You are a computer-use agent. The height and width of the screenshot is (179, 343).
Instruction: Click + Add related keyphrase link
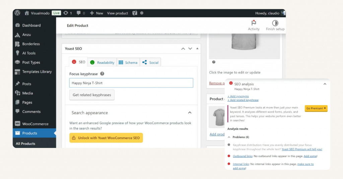tap(243, 100)
